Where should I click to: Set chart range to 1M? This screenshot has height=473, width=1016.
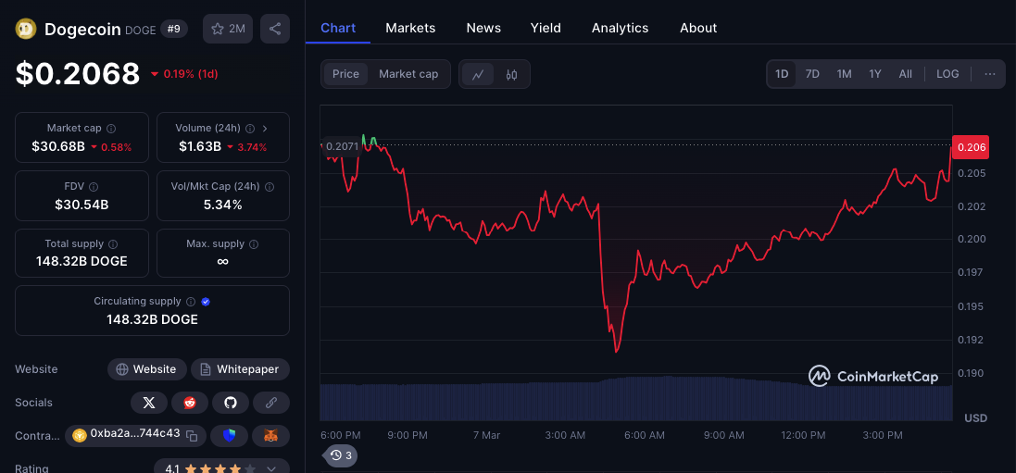coord(845,74)
